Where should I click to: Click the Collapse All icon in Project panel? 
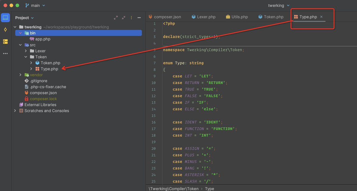tap(123, 18)
